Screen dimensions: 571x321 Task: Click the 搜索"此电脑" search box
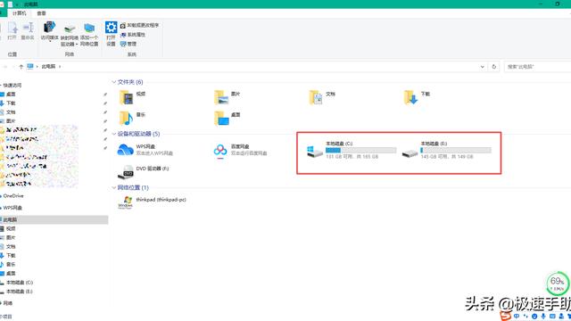point(537,67)
